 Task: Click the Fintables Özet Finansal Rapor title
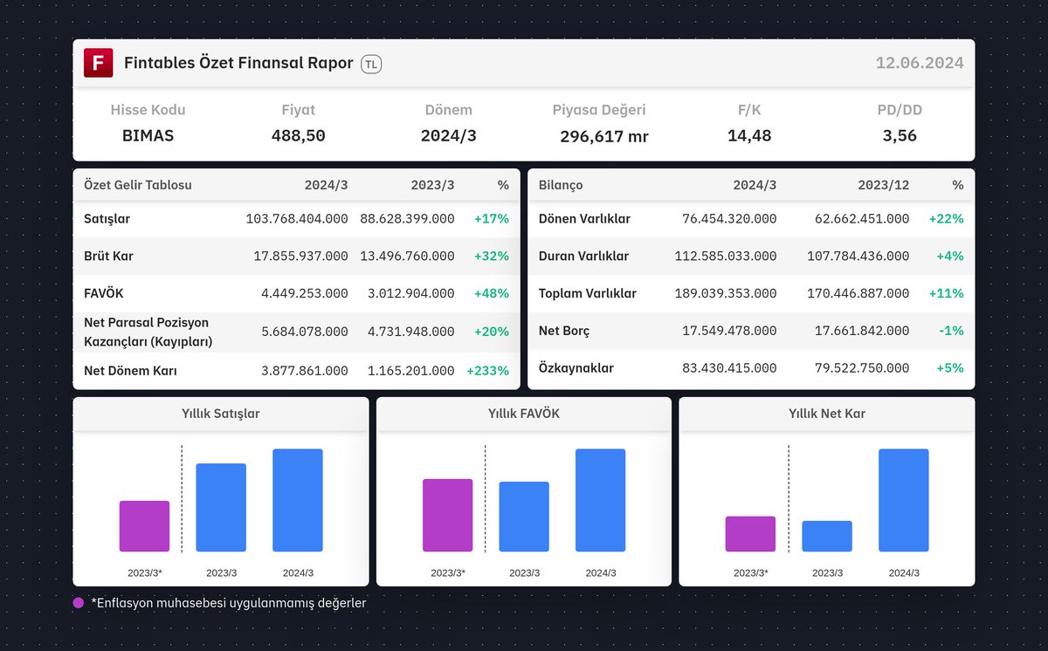[x=238, y=63]
